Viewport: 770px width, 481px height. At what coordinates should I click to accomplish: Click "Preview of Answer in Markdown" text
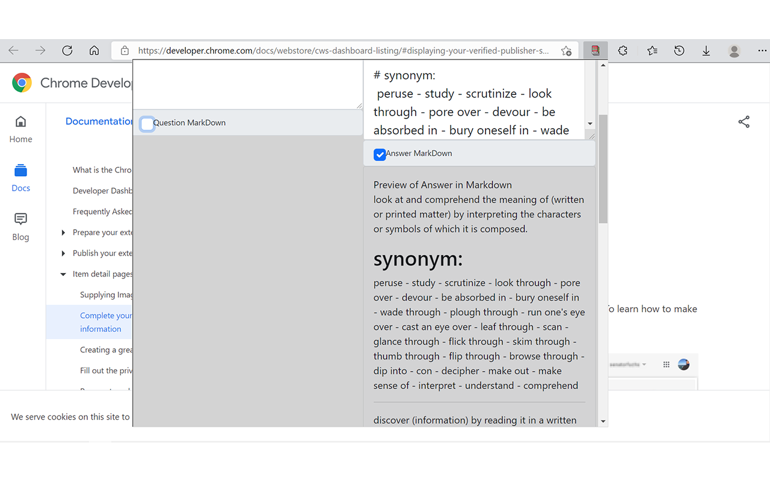(443, 185)
